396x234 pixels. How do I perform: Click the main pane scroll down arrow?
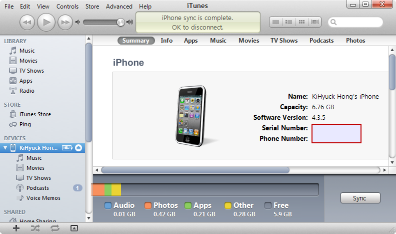392,163
